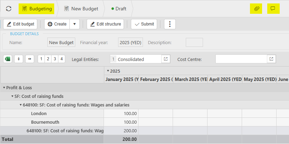Export the budget grid to Excel
Viewport: 289px width, 144px height.
click(x=8, y=59)
